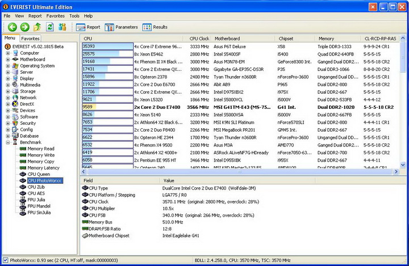
Task: Expand the Computer tree node
Action: 8,53
